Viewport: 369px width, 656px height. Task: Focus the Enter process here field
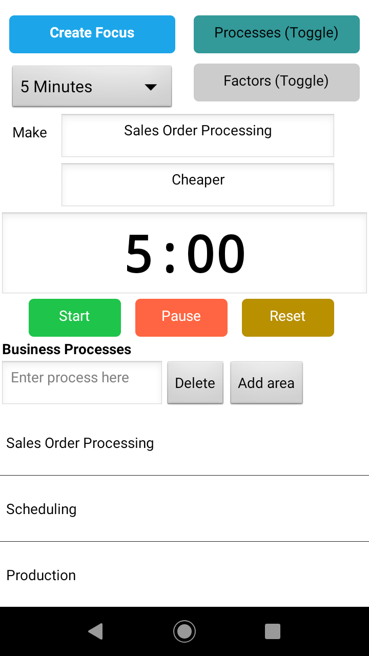pyautogui.click(x=82, y=382)
